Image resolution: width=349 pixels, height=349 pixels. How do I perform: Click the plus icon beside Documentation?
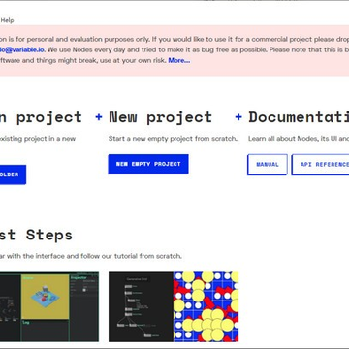click(238, 117)
